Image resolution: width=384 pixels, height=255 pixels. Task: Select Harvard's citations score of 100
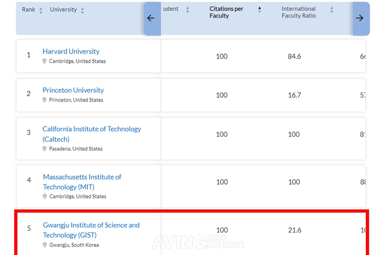[x=222, y=56]
